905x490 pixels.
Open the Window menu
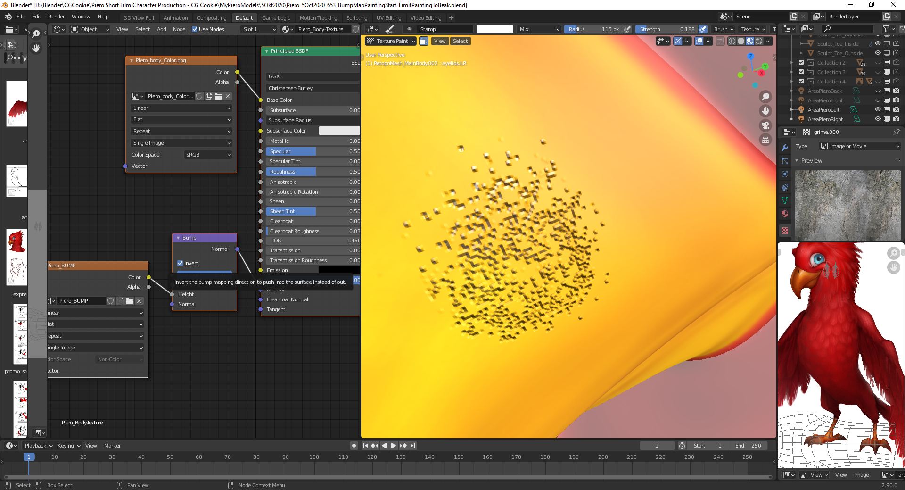81,17
